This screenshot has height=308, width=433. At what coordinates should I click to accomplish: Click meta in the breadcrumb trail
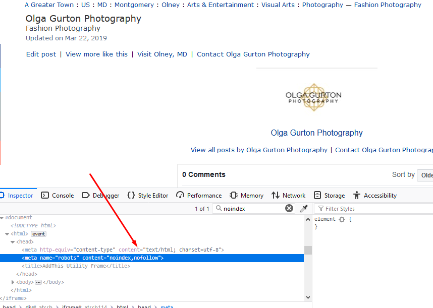(167, 306)
